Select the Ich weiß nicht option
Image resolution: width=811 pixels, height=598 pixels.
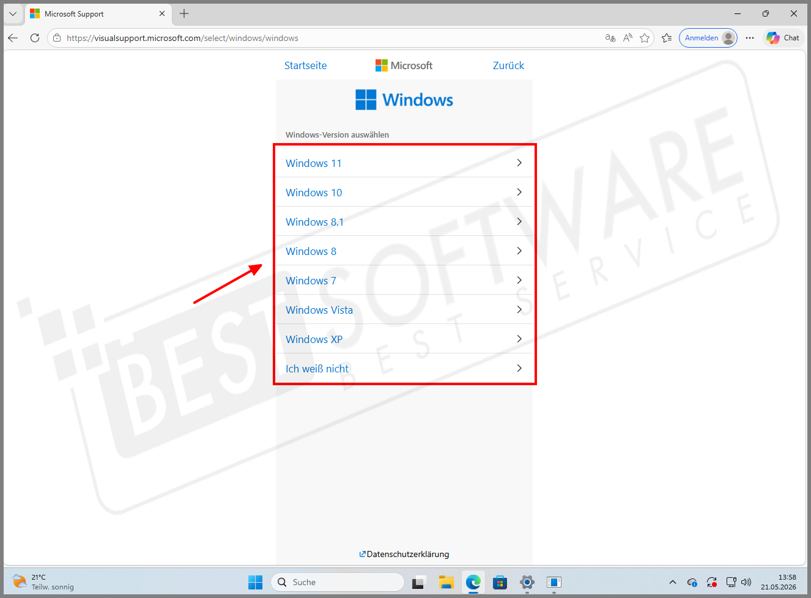click(404, 368)
